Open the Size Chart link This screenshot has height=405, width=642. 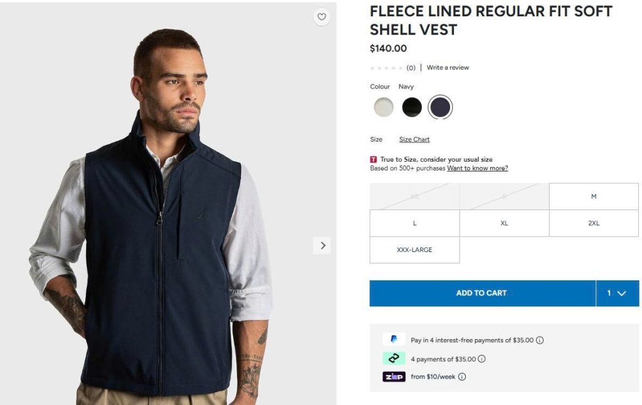click(414, 140)
